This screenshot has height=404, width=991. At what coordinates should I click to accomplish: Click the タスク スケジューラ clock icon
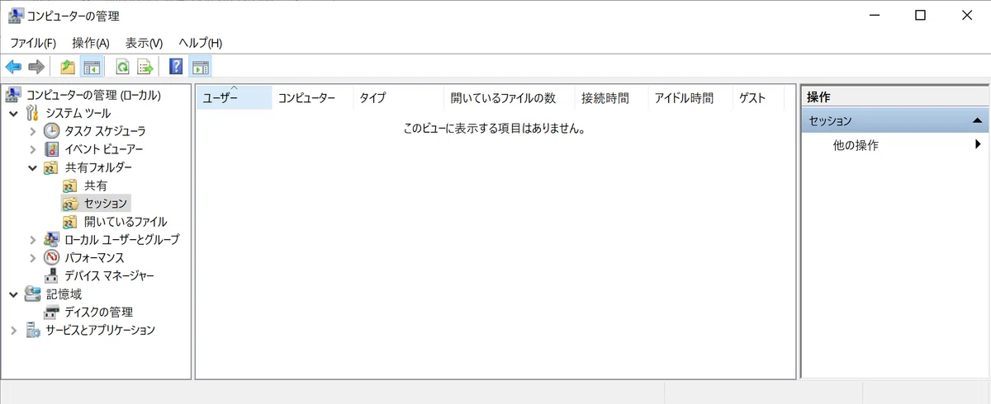(x=51, y=131)
